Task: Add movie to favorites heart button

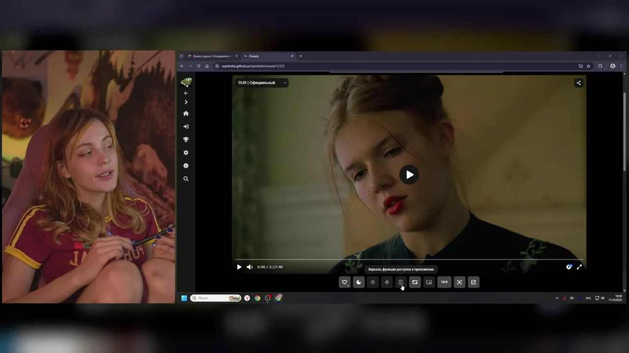Action: 344,282
